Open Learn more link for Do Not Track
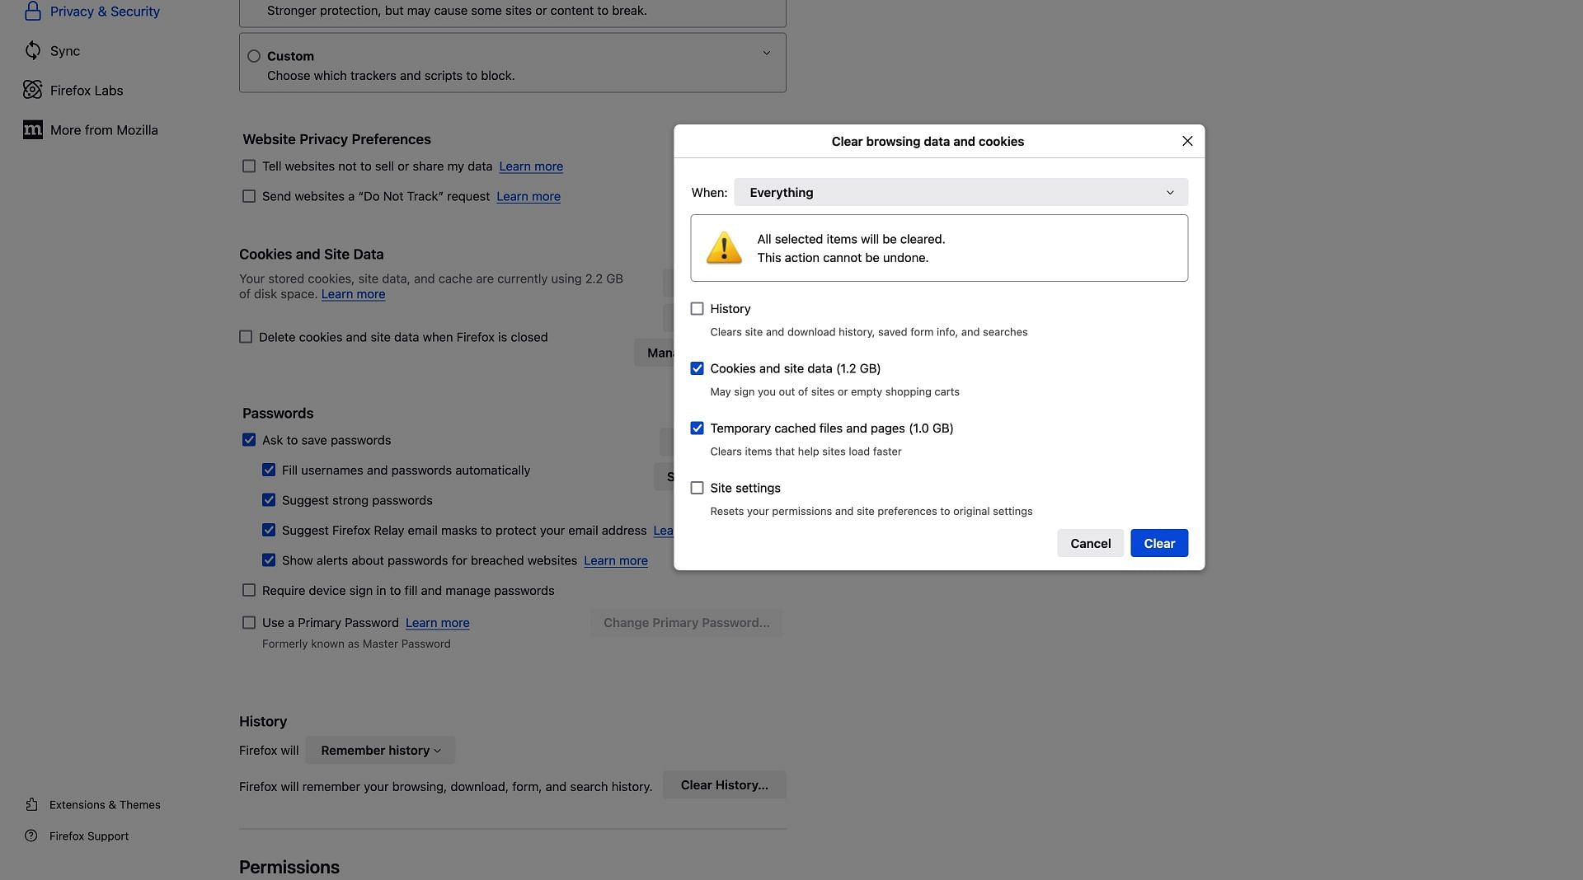Image resolution: width=1583 pixels, height=880 pixels. click(528, 196)
